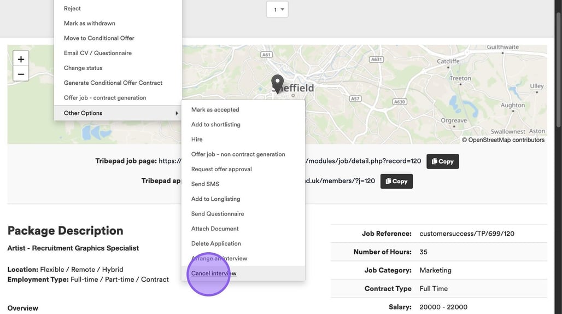Choose Move to Conditional Offer
The image size is (562, 314).
pyautogui.click(x=99, y=38)
